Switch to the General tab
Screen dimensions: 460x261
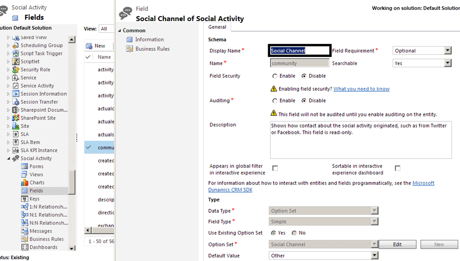point(217,27)
